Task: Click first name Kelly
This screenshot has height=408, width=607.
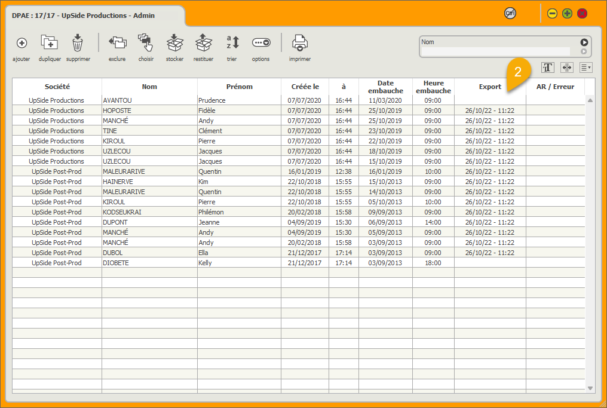Action: tap(205, 263)
